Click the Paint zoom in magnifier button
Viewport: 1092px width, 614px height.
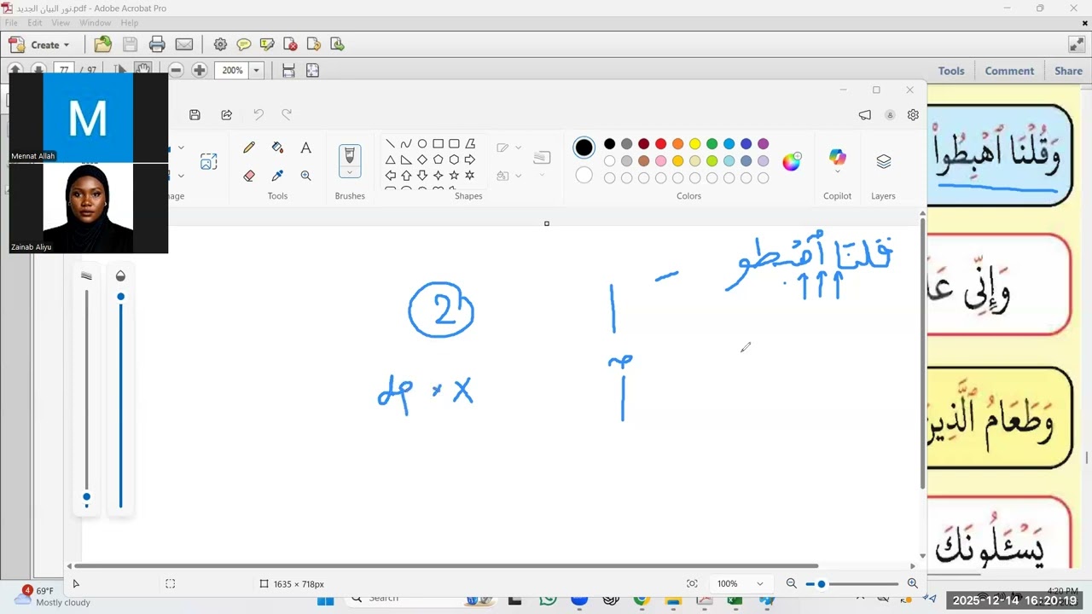point(912,583)
